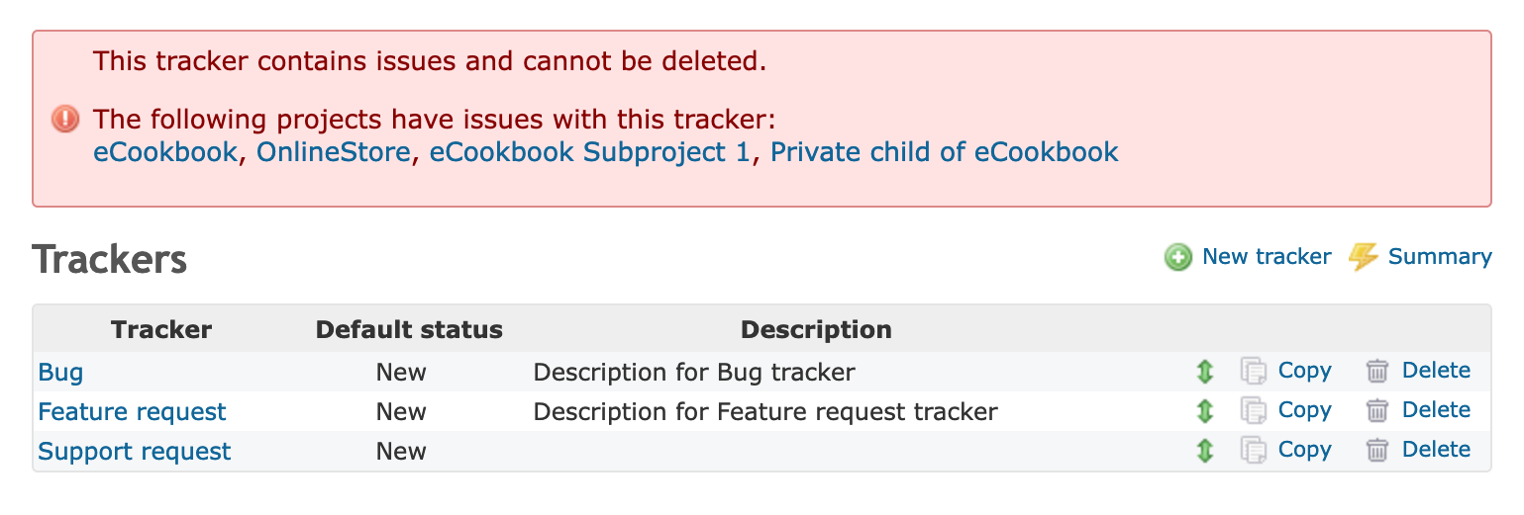Click the trash icon for Bug tracker
Viewport: 1524px width, 515px height.
point(1376,372)
